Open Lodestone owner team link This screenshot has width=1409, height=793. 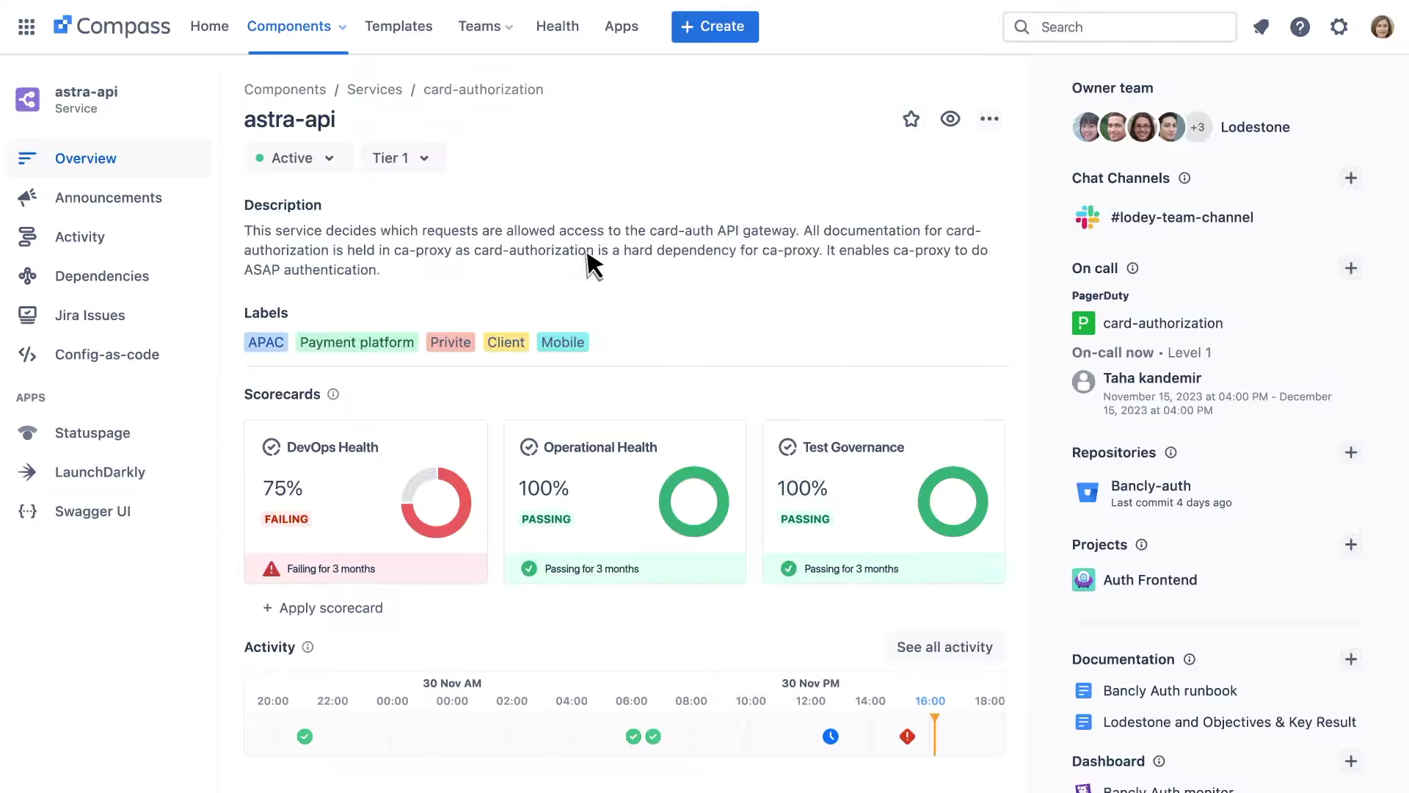(1255, 127)
